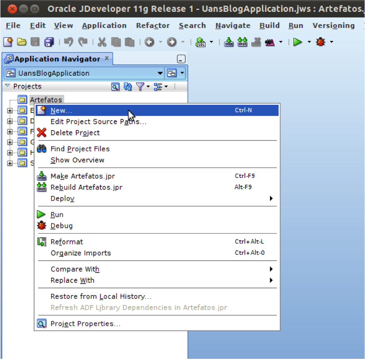The width and height of the screenshot is (365, 359).
Task: Click the Working Sets filter icon
Action: pos(140,86)
